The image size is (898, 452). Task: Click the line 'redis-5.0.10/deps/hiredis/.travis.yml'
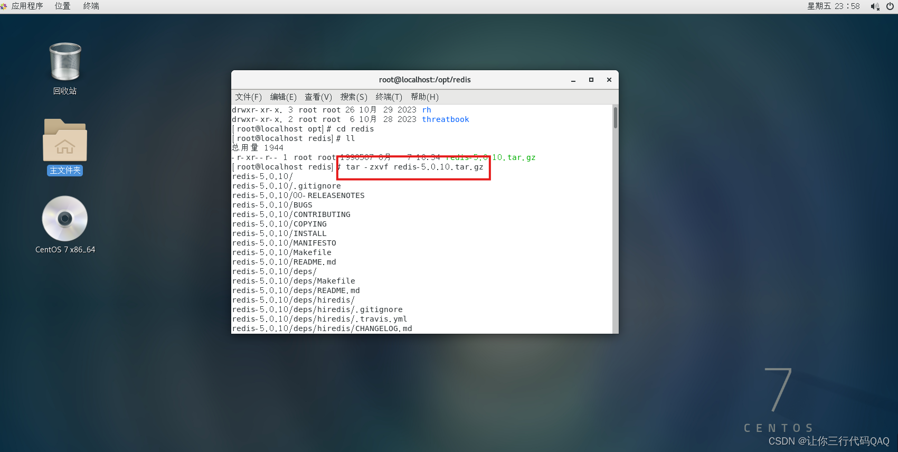click(320, 319)
